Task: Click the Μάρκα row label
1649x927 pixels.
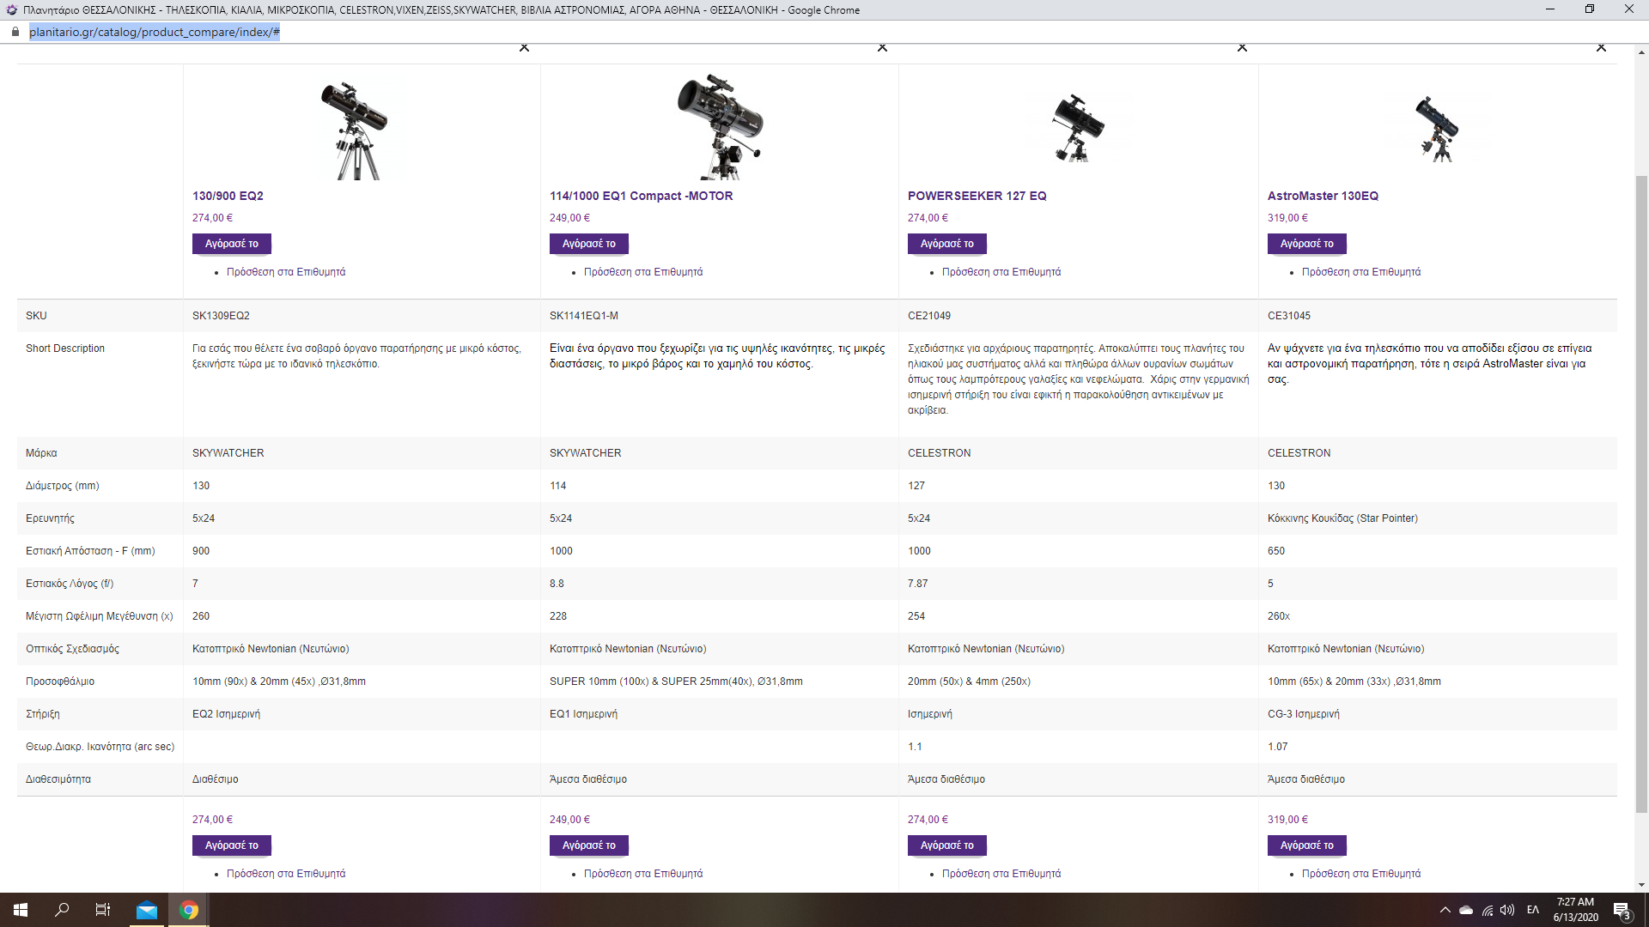Action: coord(41,453)
